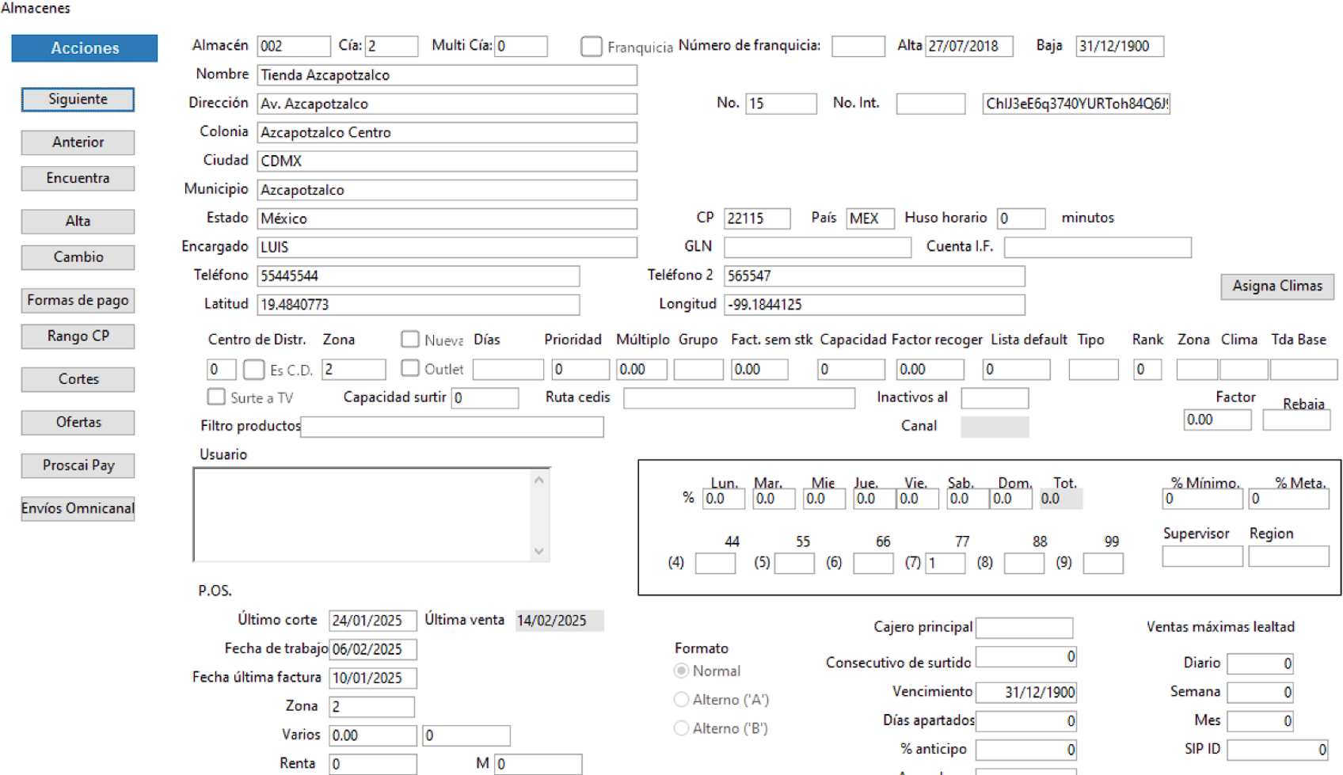
Task: Click the Colonia field
Action: [x=447, y=133]
